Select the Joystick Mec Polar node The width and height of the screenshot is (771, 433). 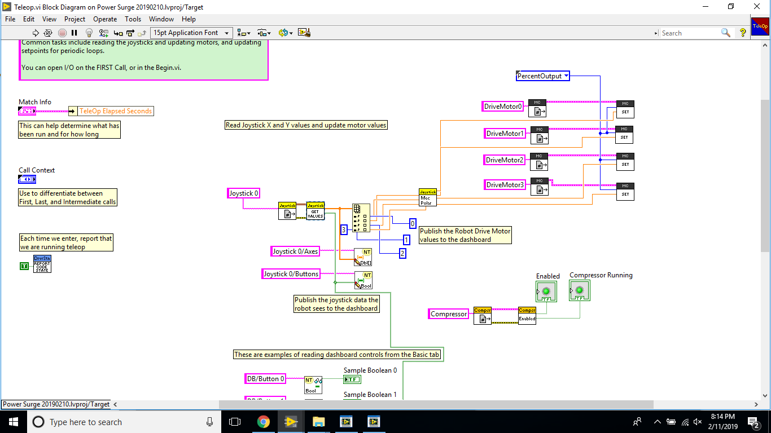point(427,197)
